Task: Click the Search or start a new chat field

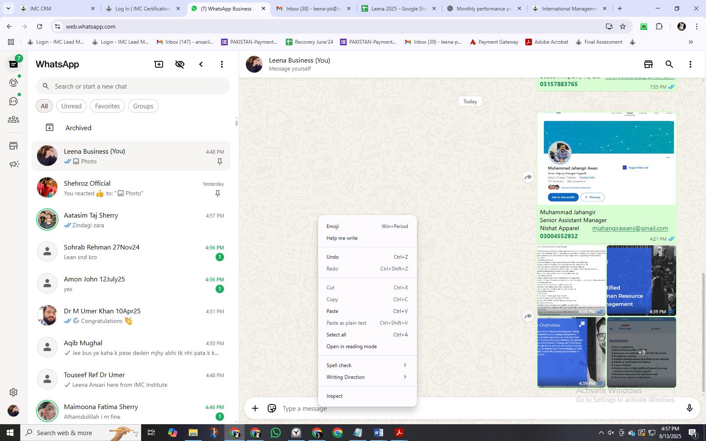Action: [x=133, y=87]
